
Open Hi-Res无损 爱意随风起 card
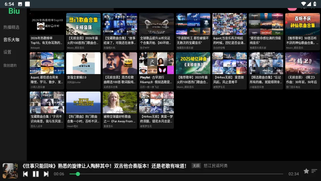229,71
